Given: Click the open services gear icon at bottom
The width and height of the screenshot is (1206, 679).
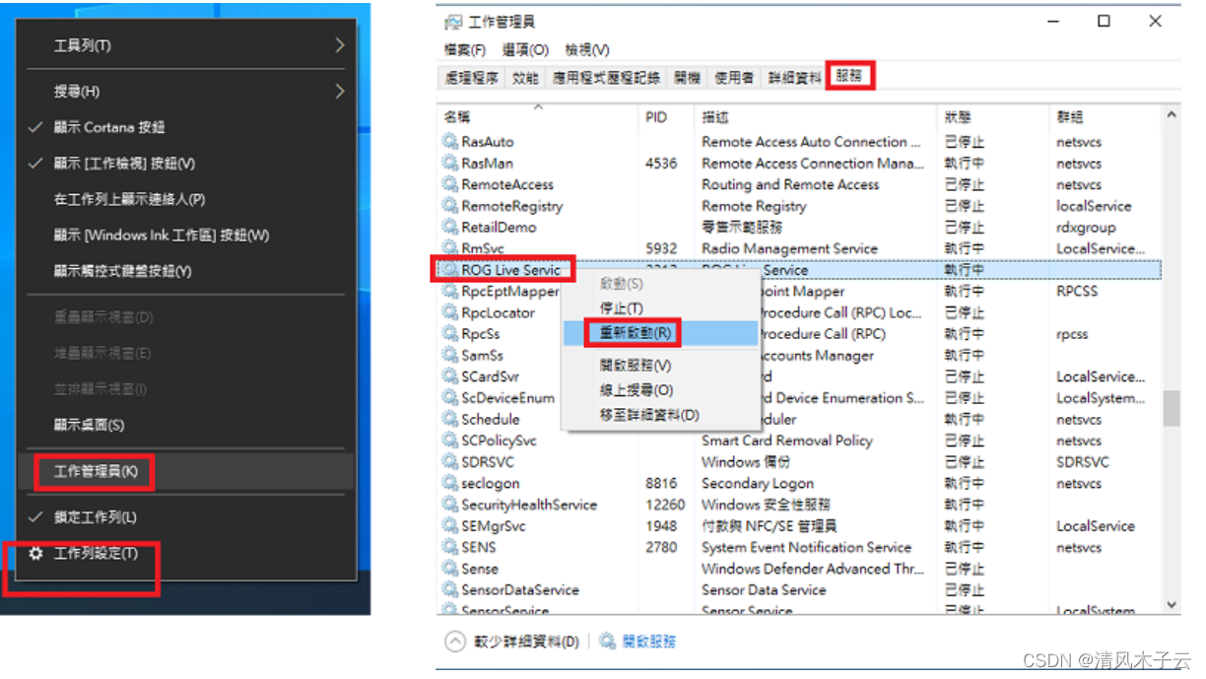Looking at the screenshot, I should 608,642.
